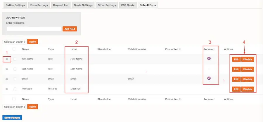Click the first_name name cell
Viewport: 263px width, 122px height.
click(28, 59)
